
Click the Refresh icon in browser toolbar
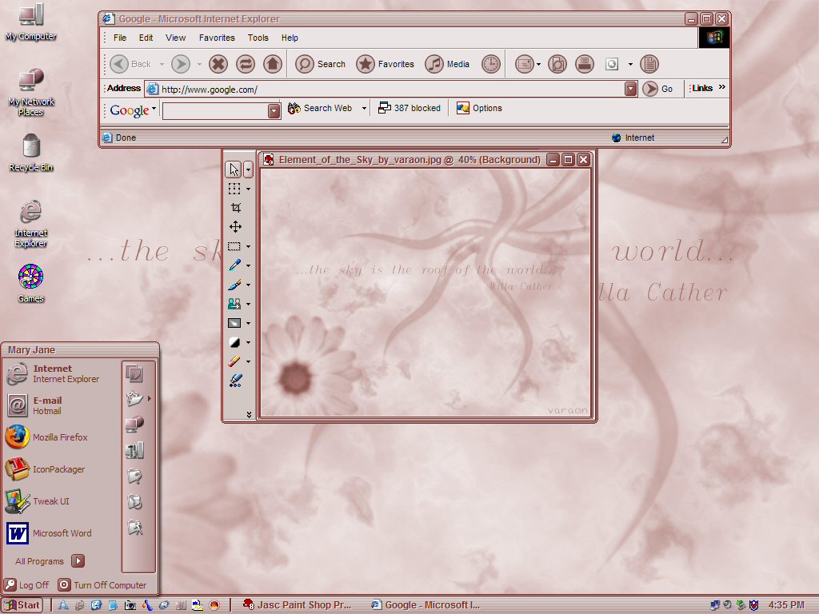(246, 64)
